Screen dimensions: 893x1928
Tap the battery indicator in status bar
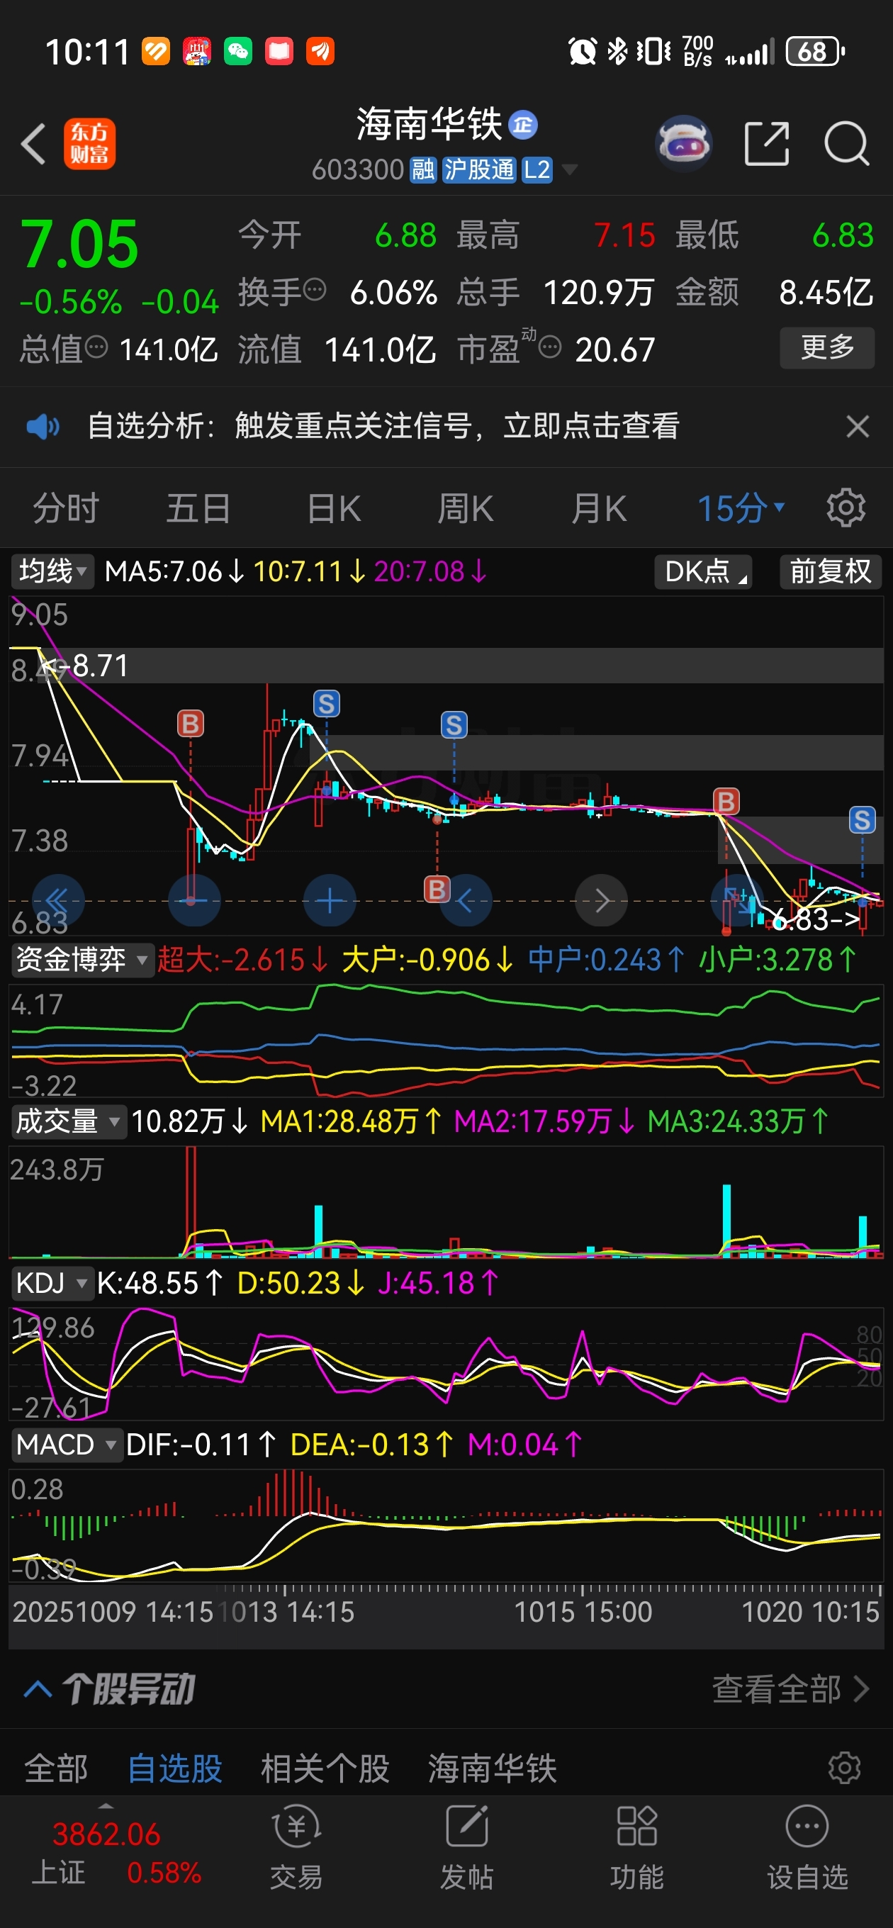click(815, 52)
